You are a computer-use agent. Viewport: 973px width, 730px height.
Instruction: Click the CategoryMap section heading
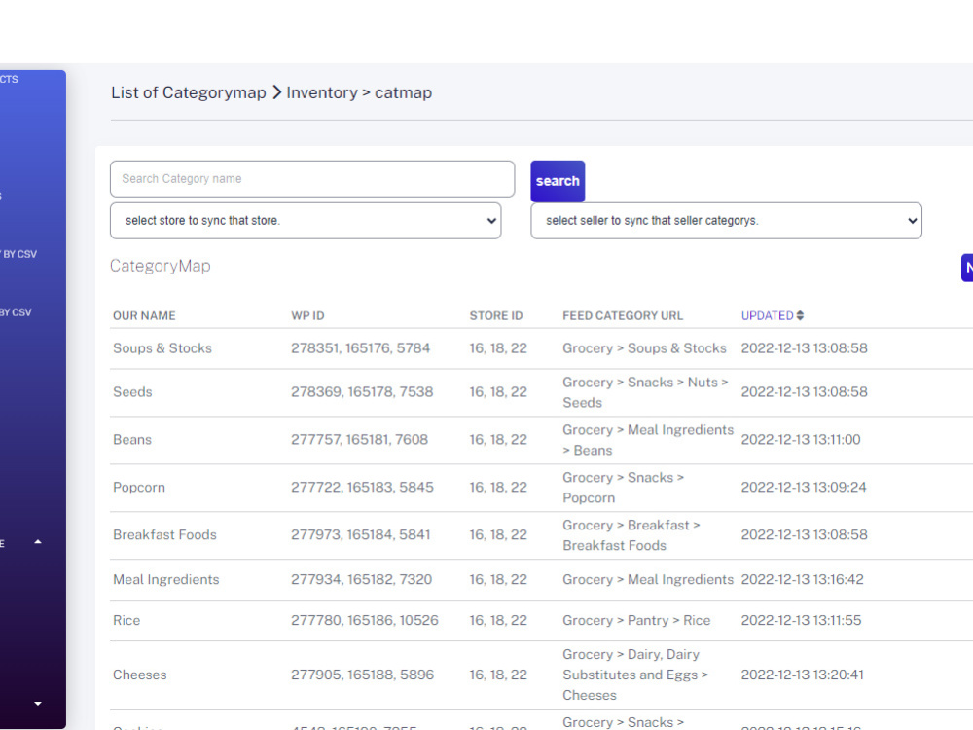pyautogui.click(x=160, y=266)
